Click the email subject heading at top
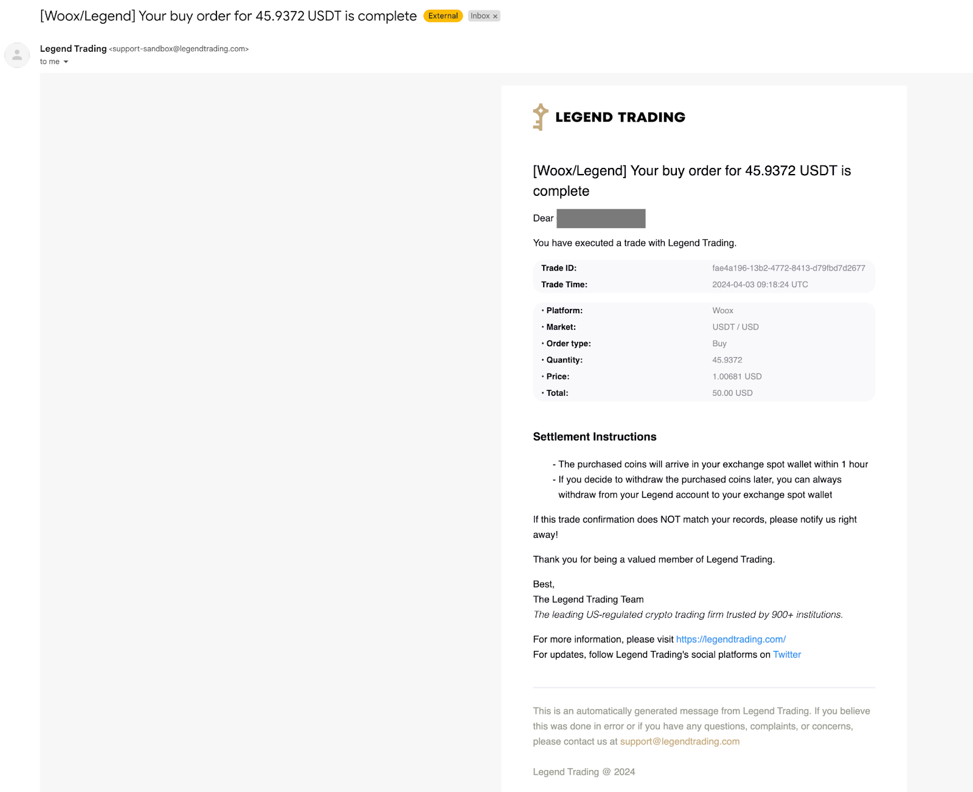Viewport: 973px width, 792px height. click(228, 16)
